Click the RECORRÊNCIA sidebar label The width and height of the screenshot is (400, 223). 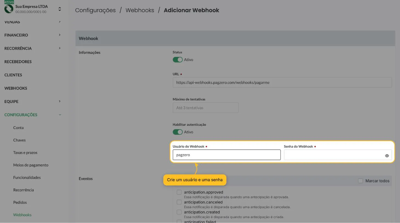[x=18, y=48]
